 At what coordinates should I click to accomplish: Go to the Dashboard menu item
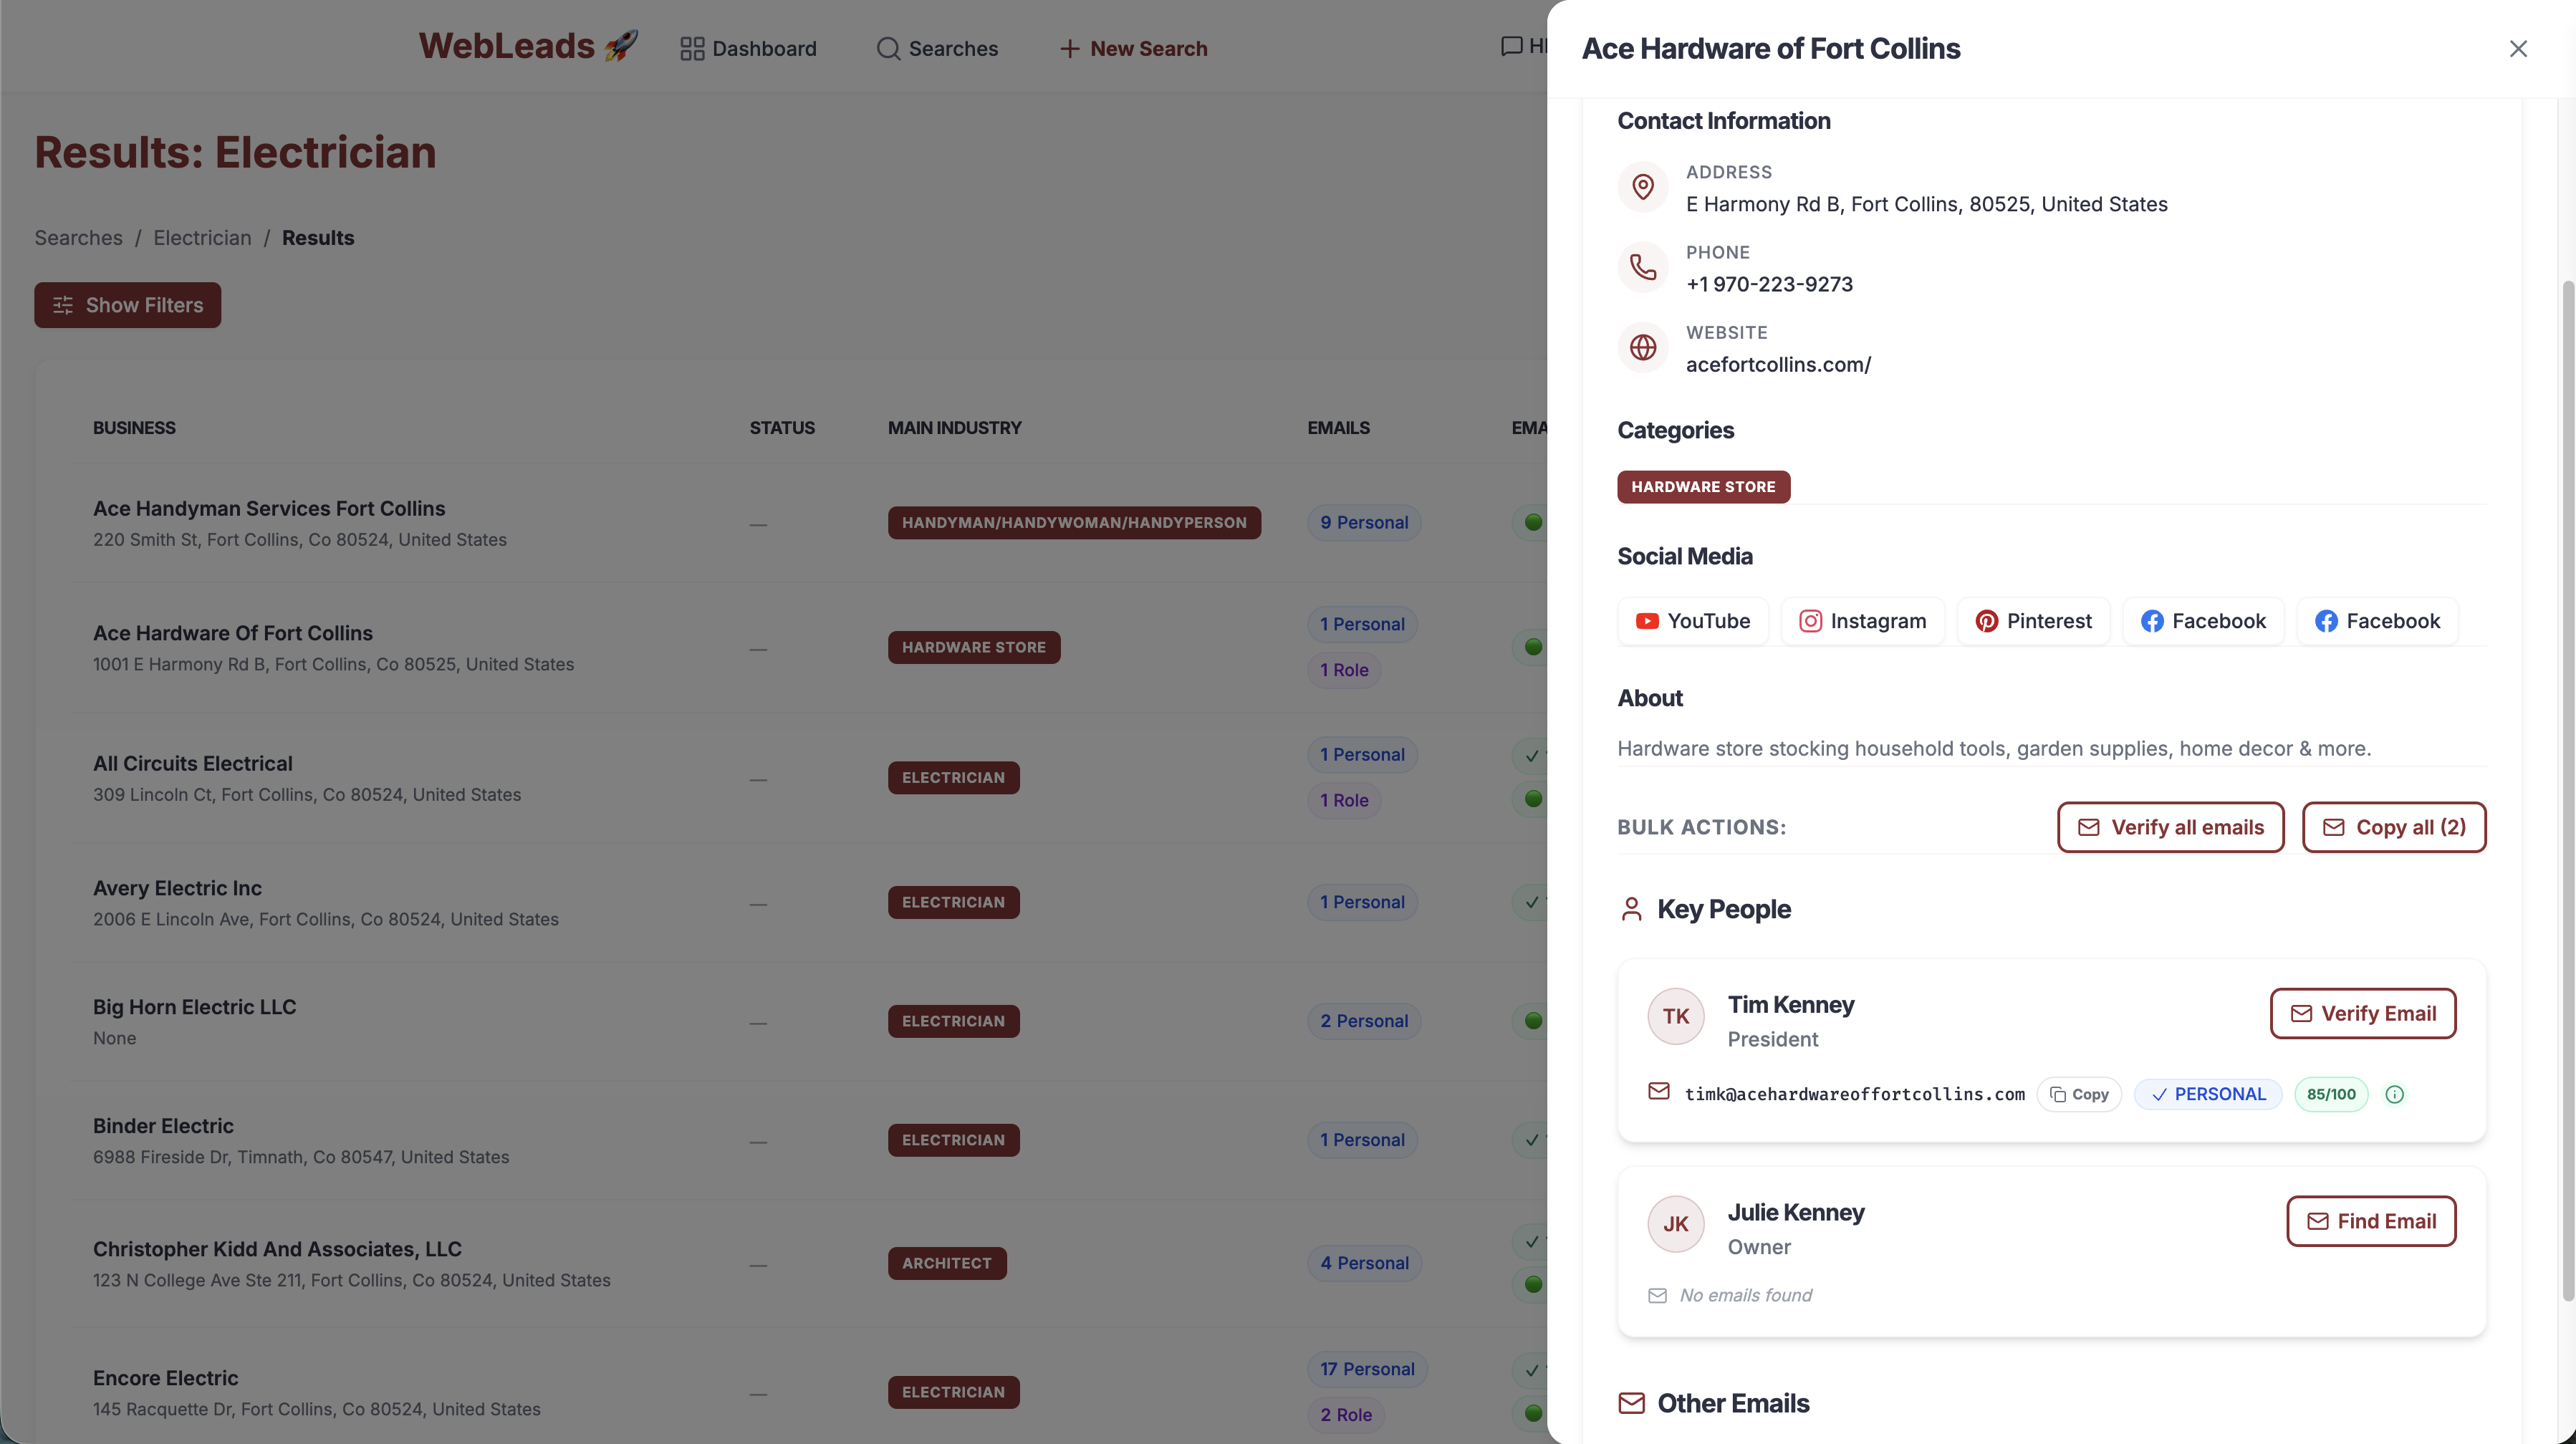click(748, 49)
